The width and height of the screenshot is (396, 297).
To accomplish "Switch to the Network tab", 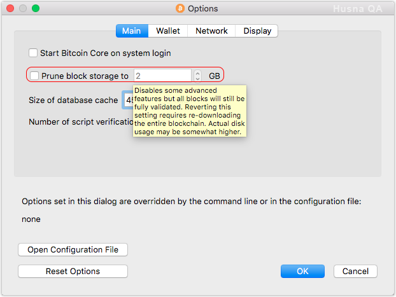I will [x=211, y=31].
